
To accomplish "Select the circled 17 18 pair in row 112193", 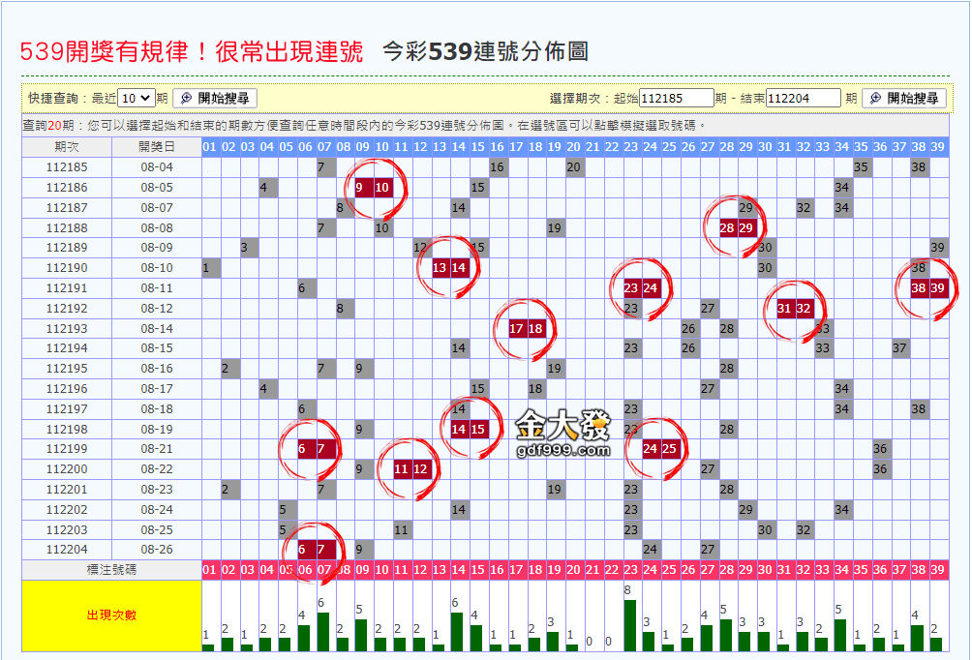I will [x=526, y=328].
